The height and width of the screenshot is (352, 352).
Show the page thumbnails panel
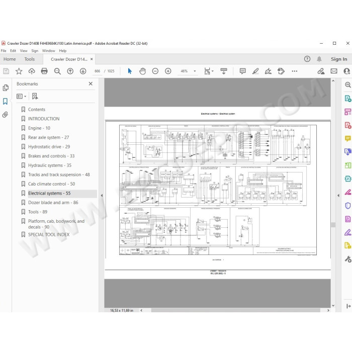coord(6,87)
